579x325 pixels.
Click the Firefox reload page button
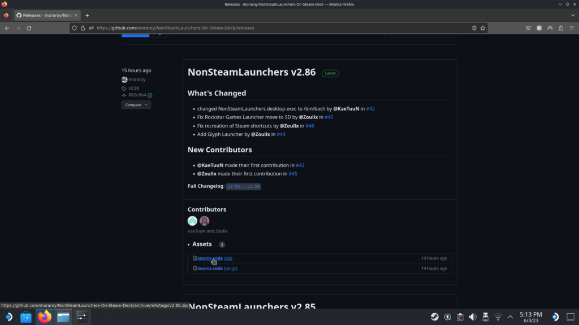point(29,28)
